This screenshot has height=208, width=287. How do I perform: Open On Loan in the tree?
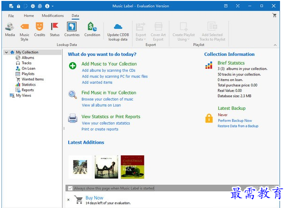28,68
